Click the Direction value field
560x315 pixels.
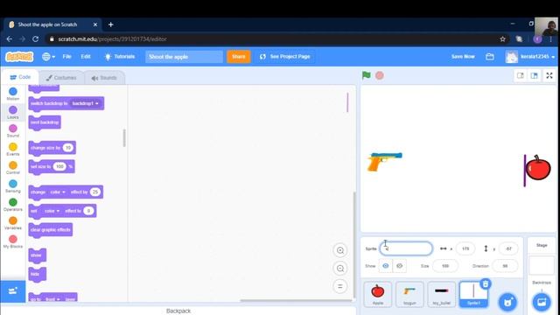(505, 266)
